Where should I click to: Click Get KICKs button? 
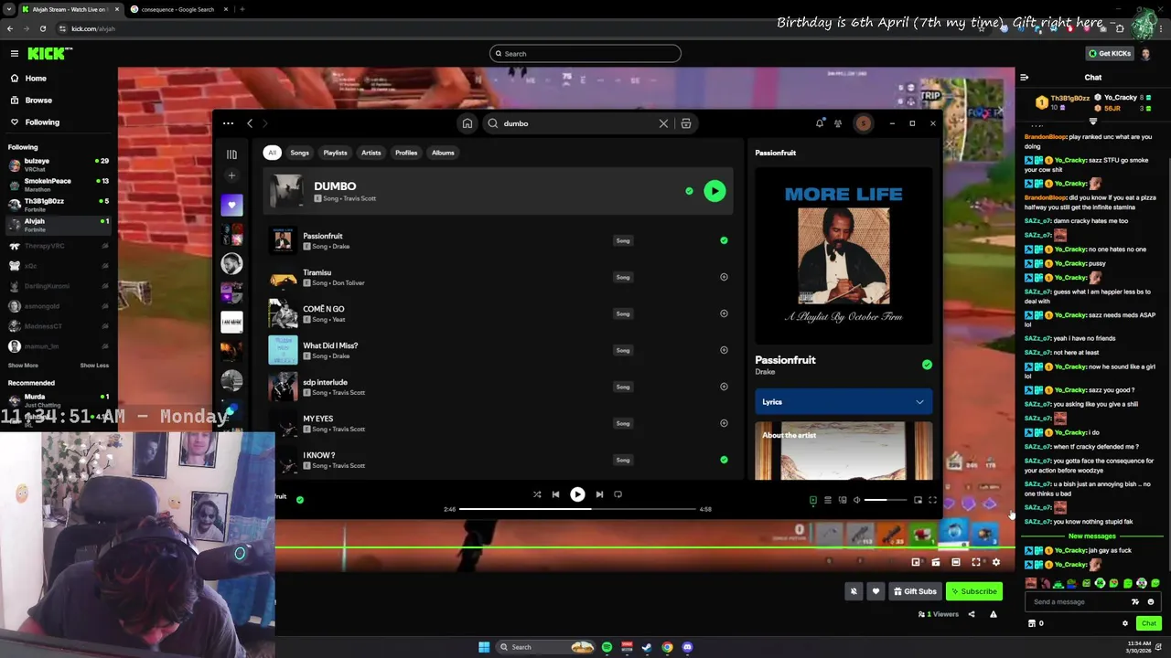click(x=1110, y=54)
